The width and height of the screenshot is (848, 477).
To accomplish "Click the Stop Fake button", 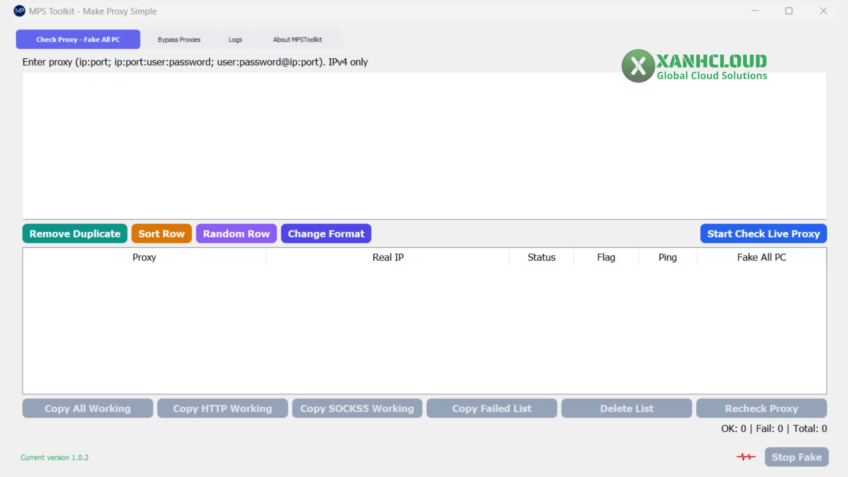I will click(x=796, y=457).
